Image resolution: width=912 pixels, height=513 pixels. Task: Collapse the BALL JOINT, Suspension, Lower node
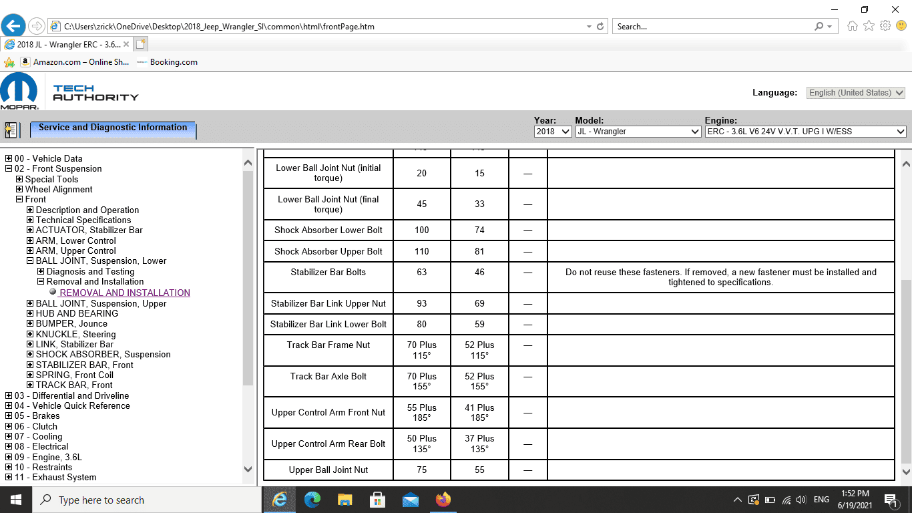point(30,261)
